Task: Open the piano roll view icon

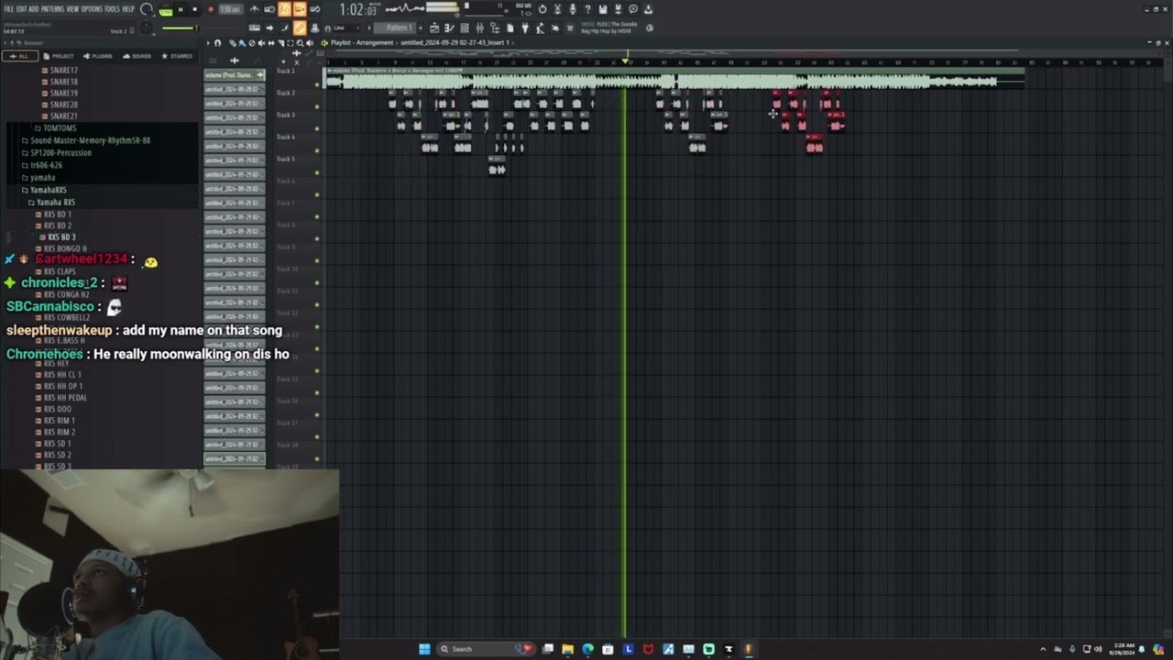Action: (448, 27)
